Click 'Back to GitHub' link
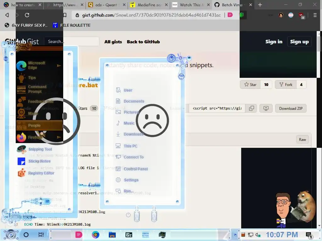This screenshot has height=241, width=322. click(143, 42)
